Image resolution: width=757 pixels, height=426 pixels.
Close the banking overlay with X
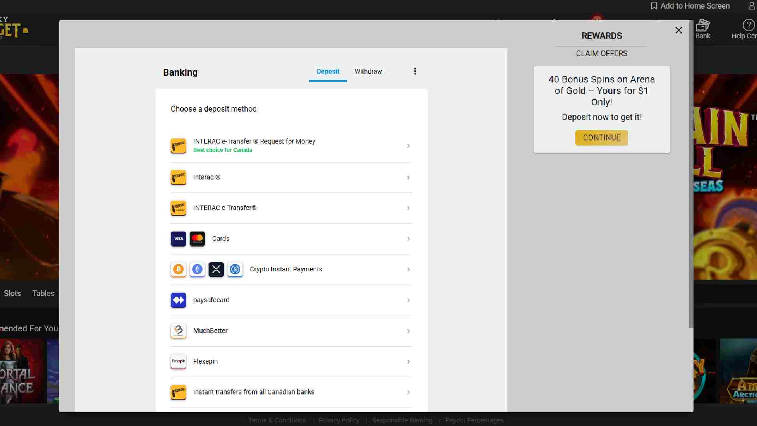coord(679,30)
